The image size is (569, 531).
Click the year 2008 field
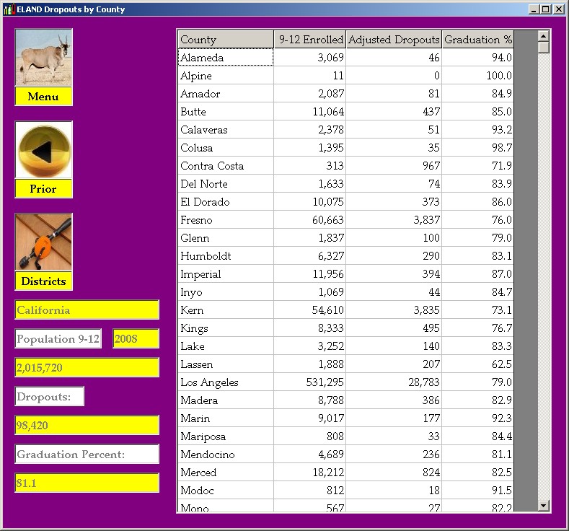[x=136, y=339]
